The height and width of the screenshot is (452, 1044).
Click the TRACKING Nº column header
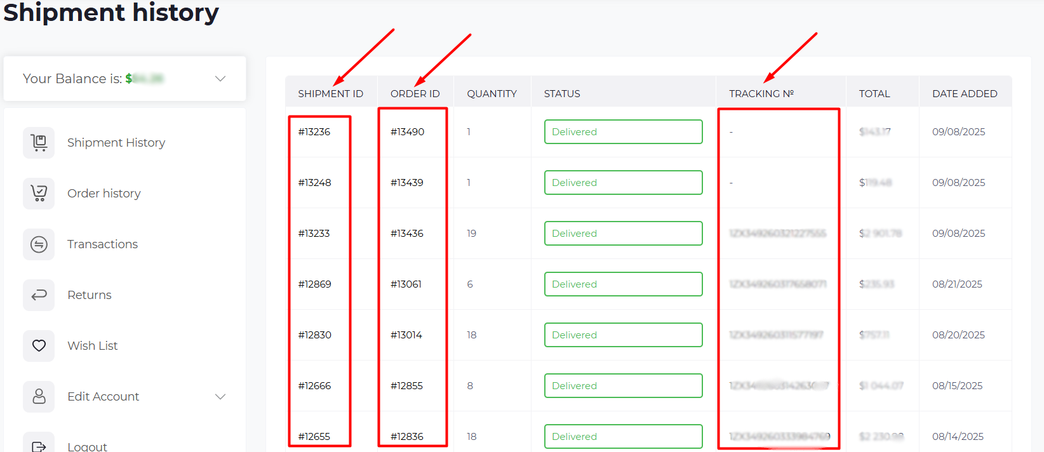click(x=761, y=94)
